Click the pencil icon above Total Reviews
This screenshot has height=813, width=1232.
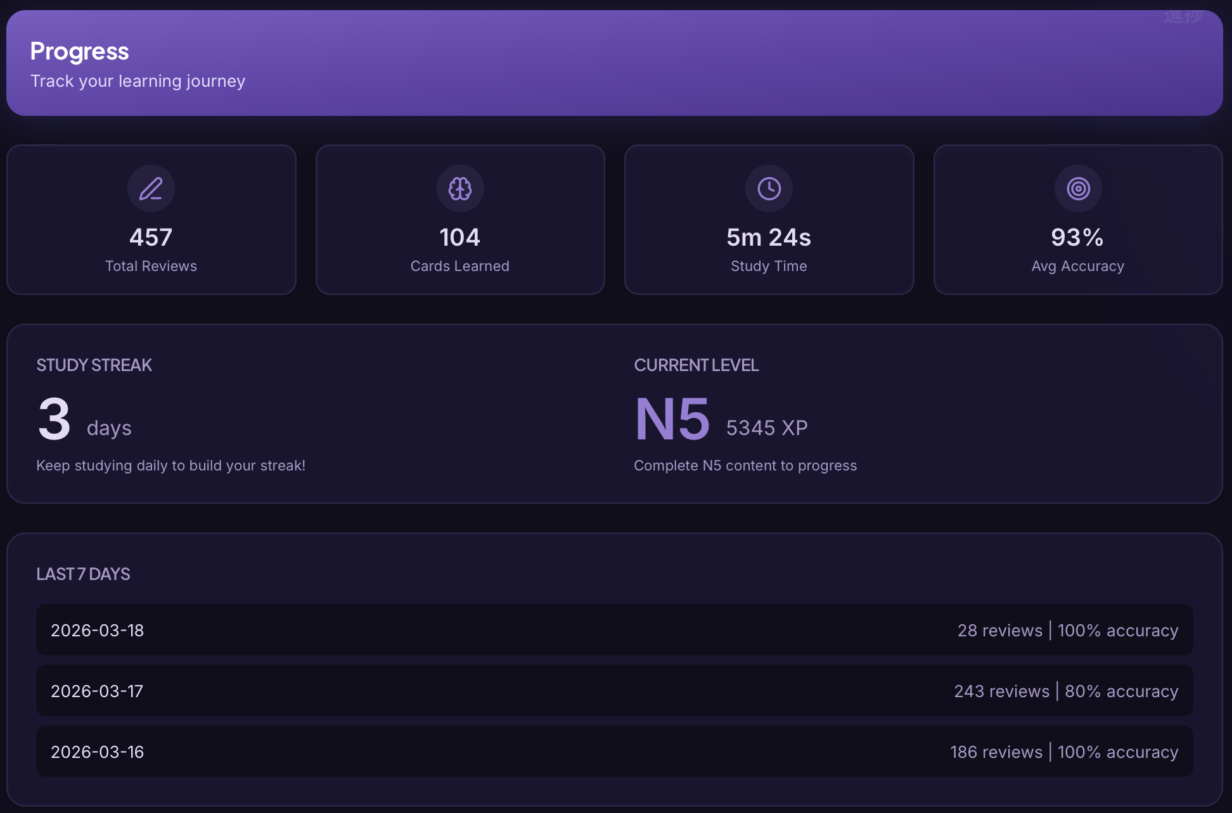151,188
